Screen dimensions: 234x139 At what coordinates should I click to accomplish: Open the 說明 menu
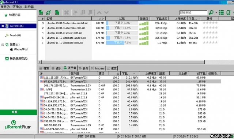(29, 7)
